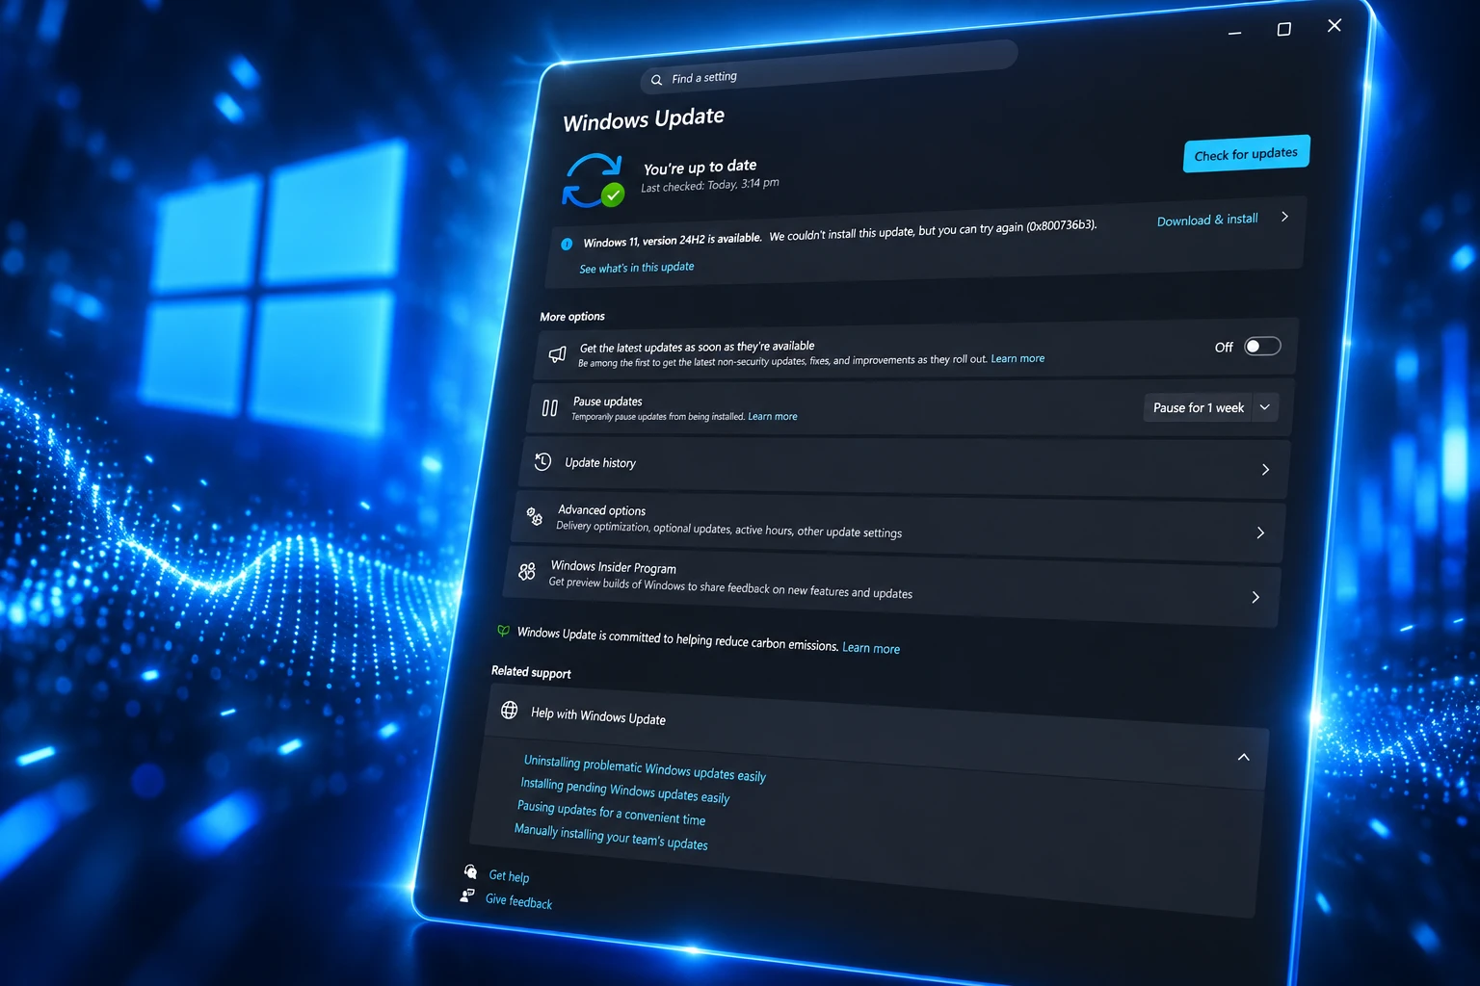Click Learn more beside Pause updates description

pyautogui.click(x=773, y=416)
